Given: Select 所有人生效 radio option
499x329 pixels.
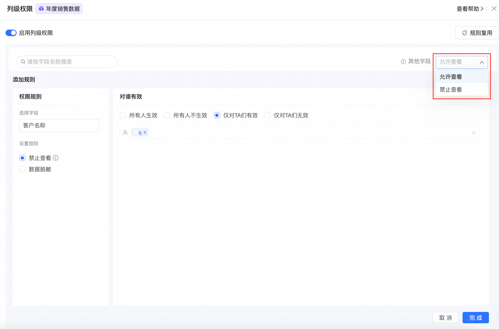Looking at the screenshot, I should pyautogui.click(x=123, y=115).
